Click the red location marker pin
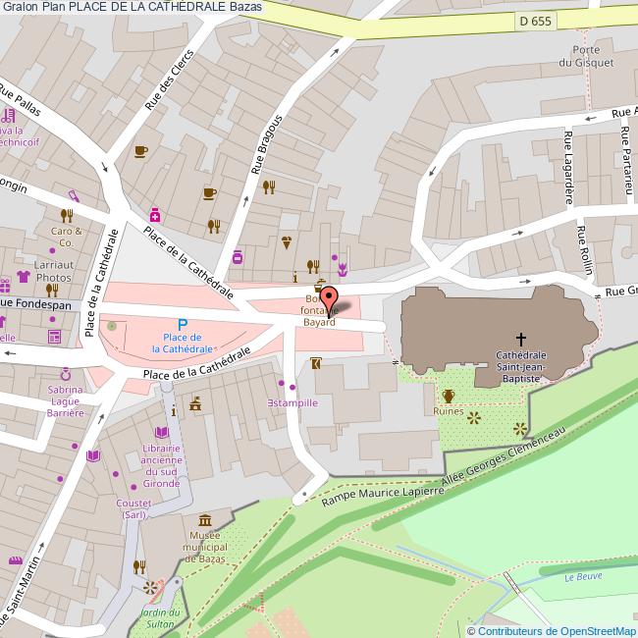Screen dimensions: 638x638 tap(329, 297)
